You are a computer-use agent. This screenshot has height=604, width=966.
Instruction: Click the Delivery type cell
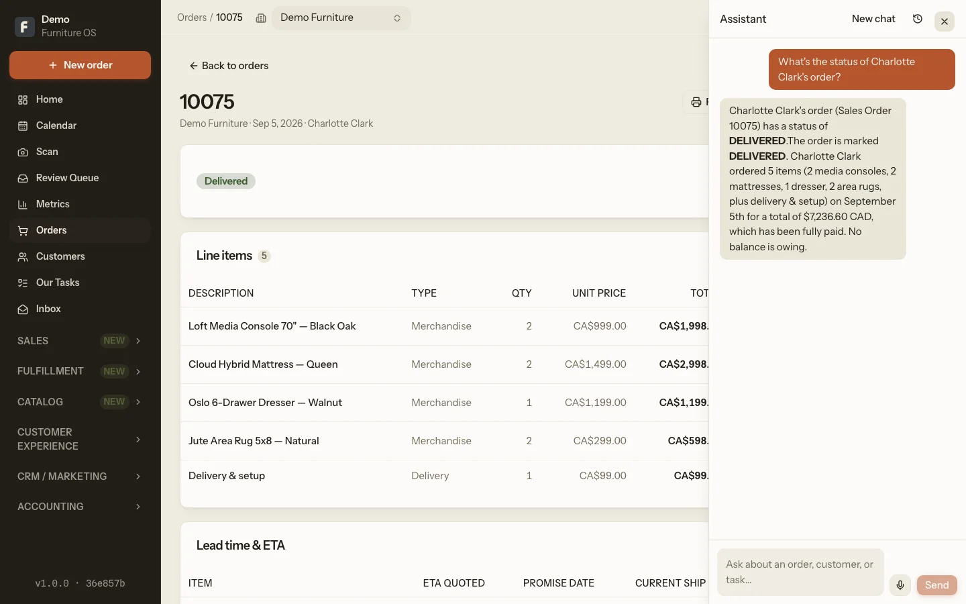[x=430, y=476]
